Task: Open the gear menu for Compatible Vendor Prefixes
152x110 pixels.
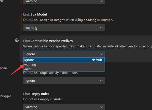Action: [x=17, y=40]
